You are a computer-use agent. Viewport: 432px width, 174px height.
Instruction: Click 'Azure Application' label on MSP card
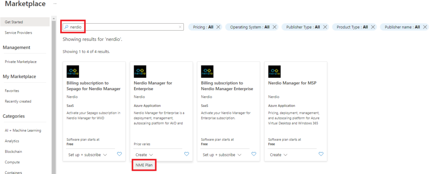(281, 105)
